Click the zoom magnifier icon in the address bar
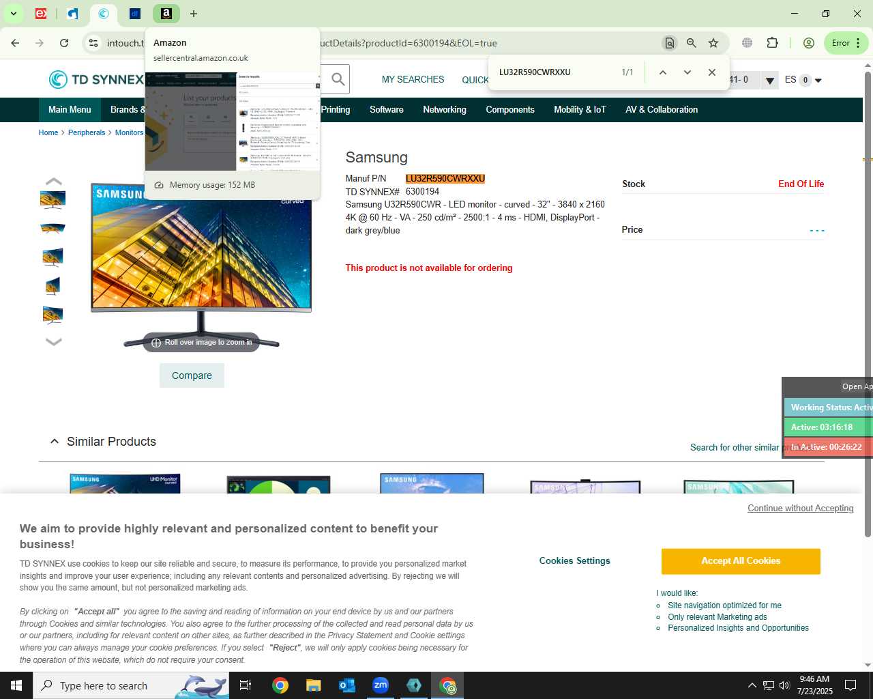This screenshot has height=699, width=873. [x=691, y=43]
